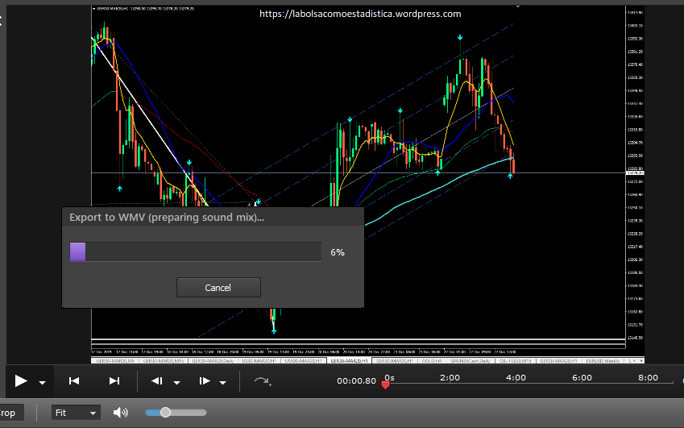
Task: Click the 6% export progress label
Action: pos(338,252)
